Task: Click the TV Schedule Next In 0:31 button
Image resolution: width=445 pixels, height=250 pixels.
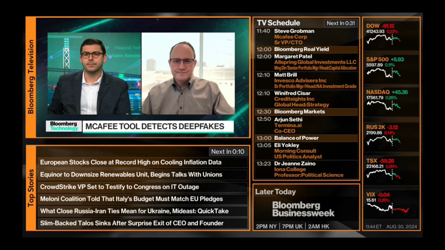Action: (341, 23)
